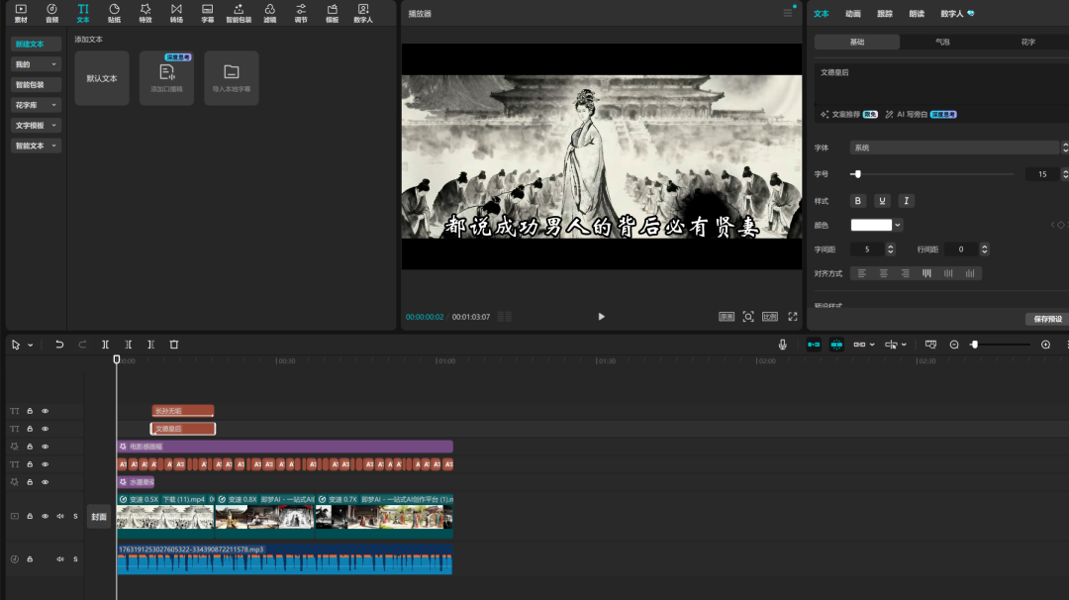
Task: Hide the main video track with eye icon
Action: click(45, 516)
